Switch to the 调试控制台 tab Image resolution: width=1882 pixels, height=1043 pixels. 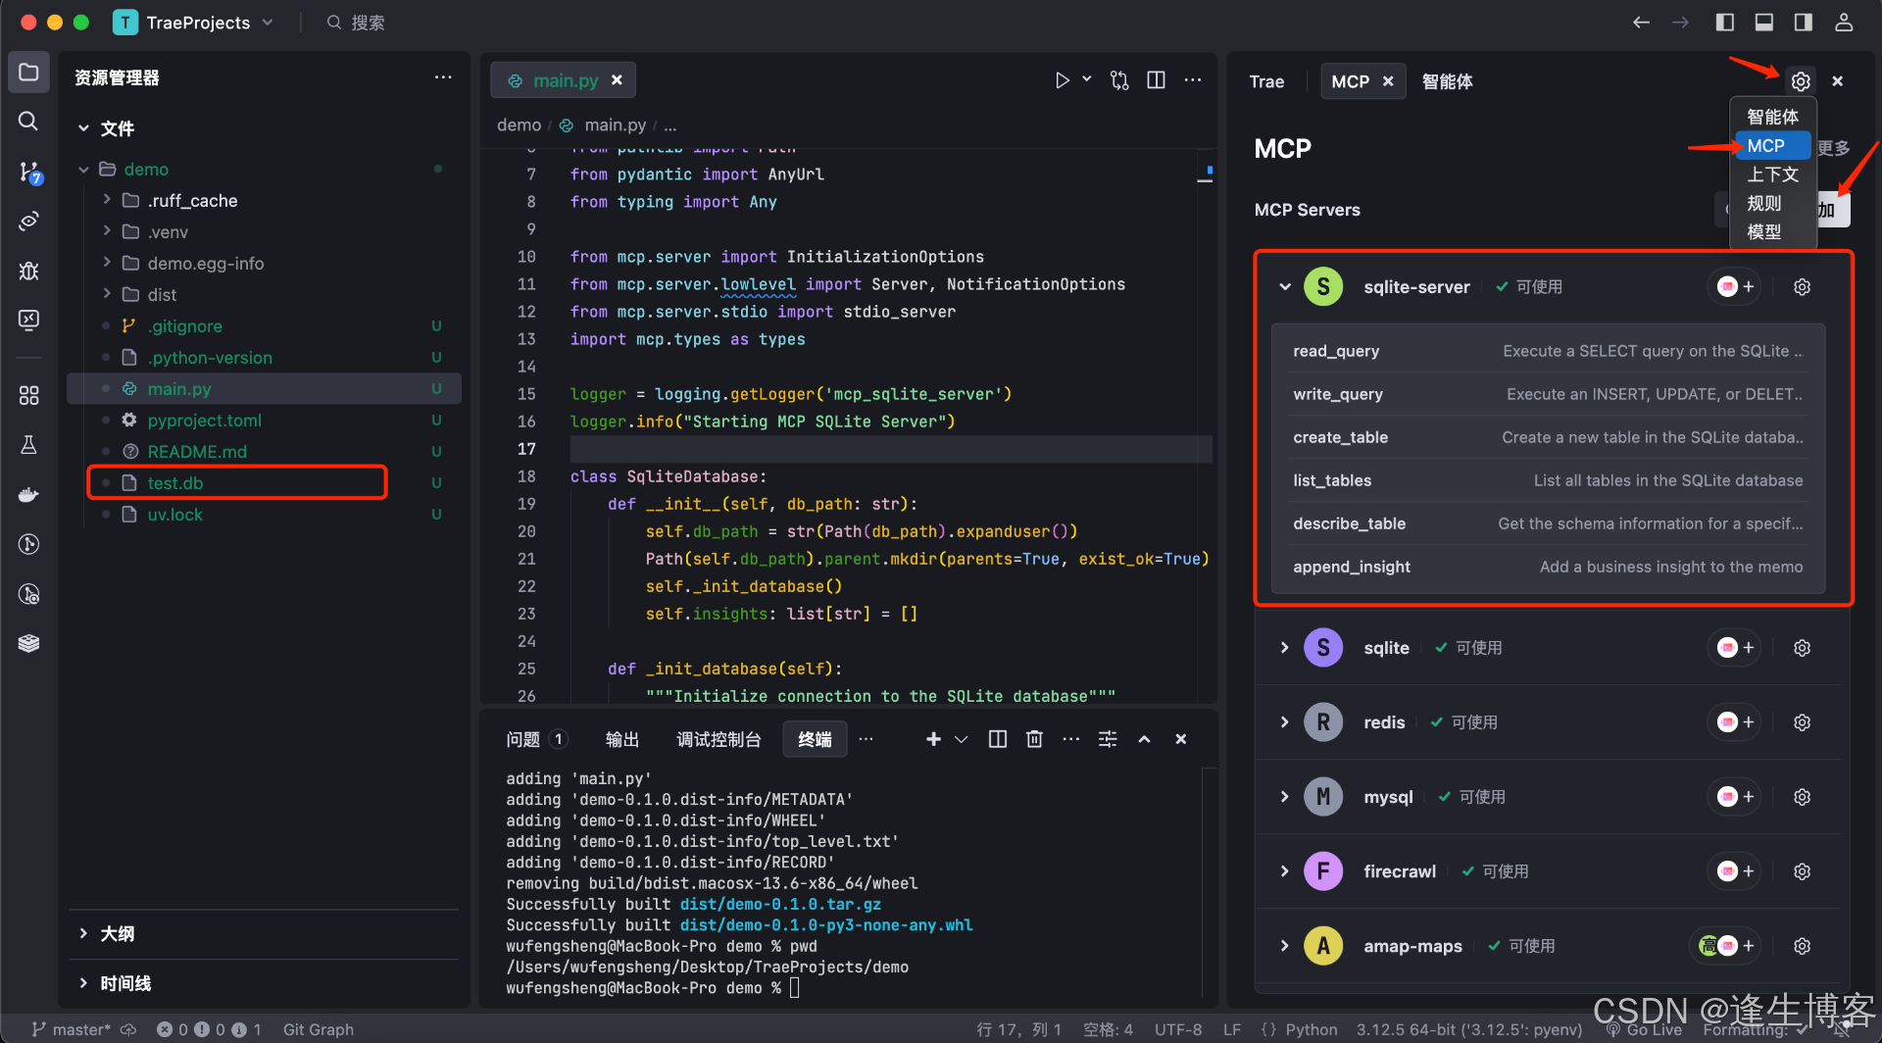718,739
